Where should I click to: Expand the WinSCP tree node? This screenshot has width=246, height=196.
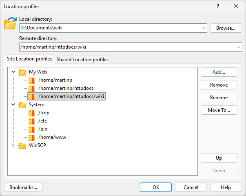pyautogui.click(x=13, y=146)
